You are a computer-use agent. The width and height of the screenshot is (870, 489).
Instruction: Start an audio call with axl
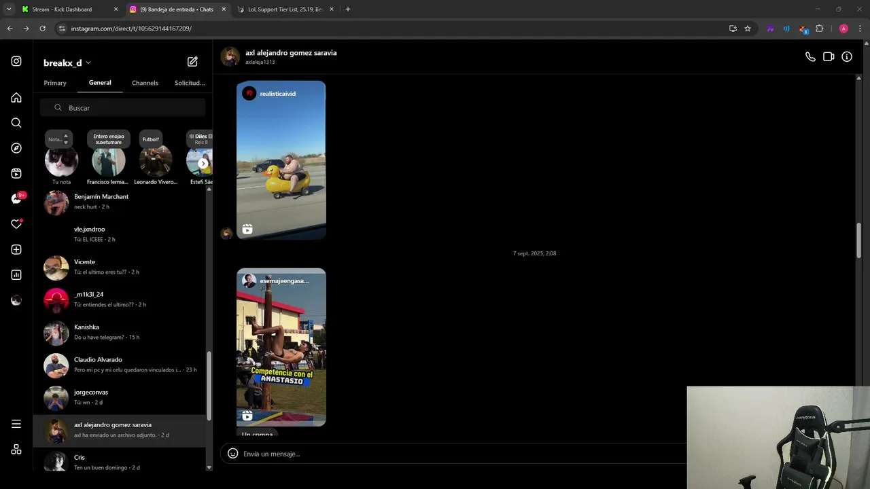(x=810, y=57)
